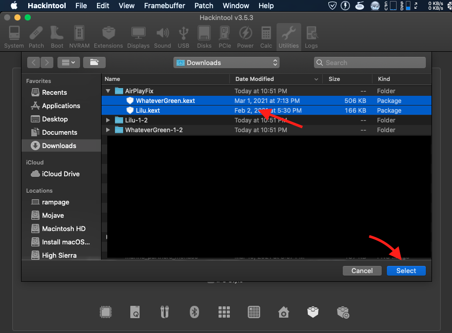Select the AirPlayFix folder row

pos(266,91)
